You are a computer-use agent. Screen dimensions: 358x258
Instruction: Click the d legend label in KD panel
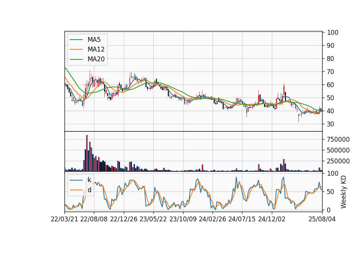click(x=89, y=190)
